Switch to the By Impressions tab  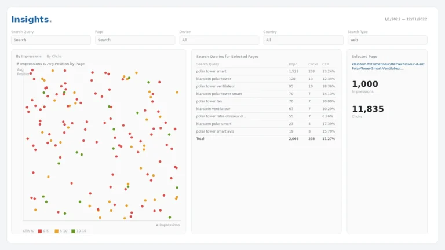pos(28,56)
